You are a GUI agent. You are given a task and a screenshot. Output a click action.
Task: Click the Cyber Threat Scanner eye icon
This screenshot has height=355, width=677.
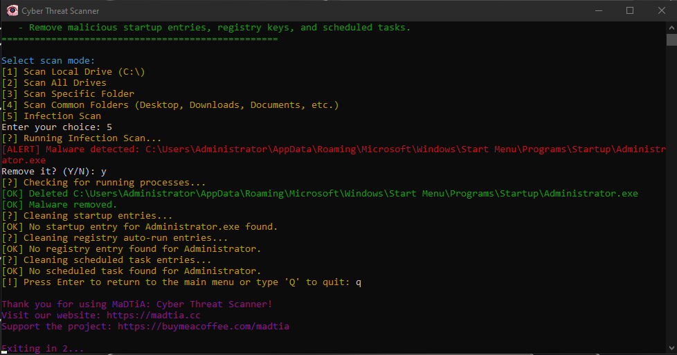pos(12,10)
